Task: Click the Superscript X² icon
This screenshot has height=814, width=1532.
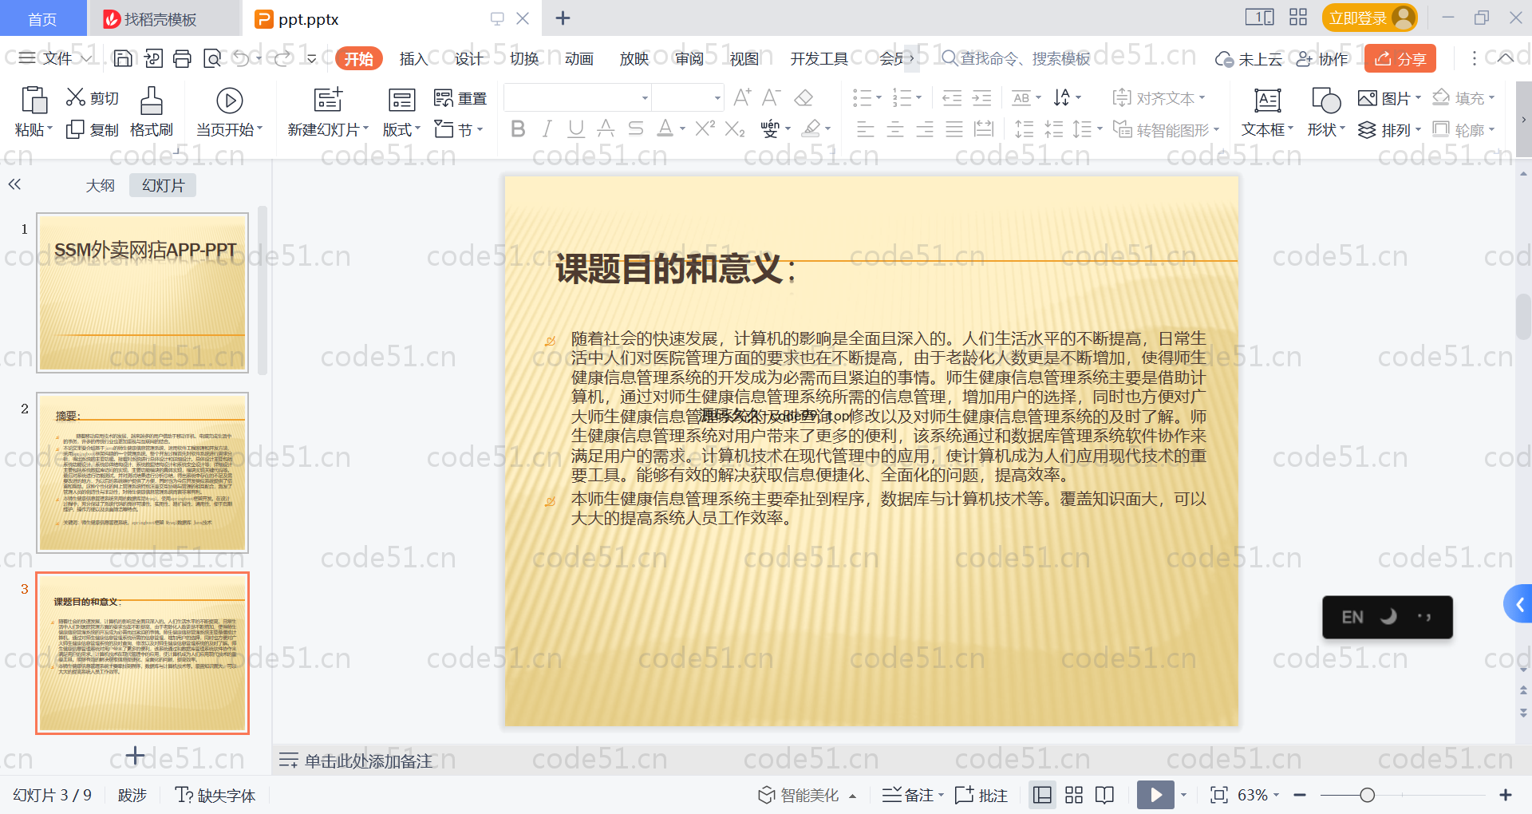Action: coord(705,128)
